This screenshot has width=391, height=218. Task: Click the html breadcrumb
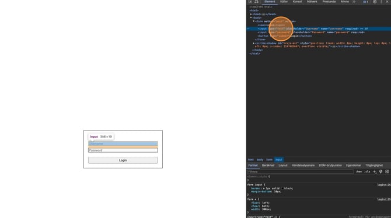[x=250, y=160]
